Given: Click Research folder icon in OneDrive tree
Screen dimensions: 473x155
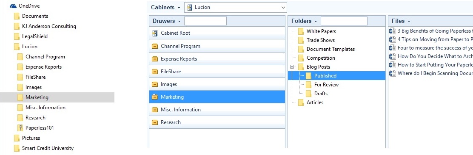Looking at the screenshot, I should coord(20,118).
